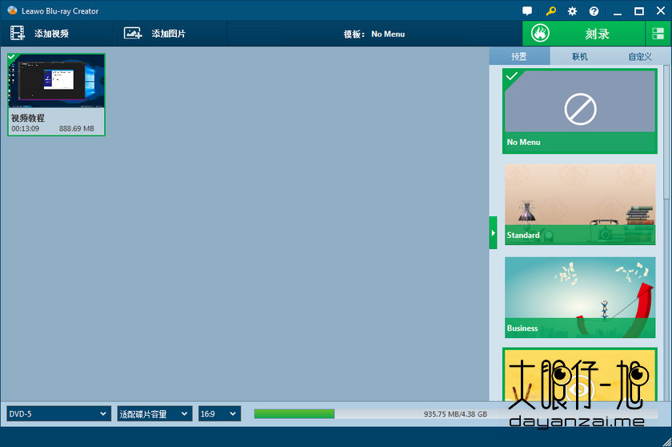This screenshot has width=672, height=447.
Task: Select the No Menu template
Action: click(x=580, y=111)
